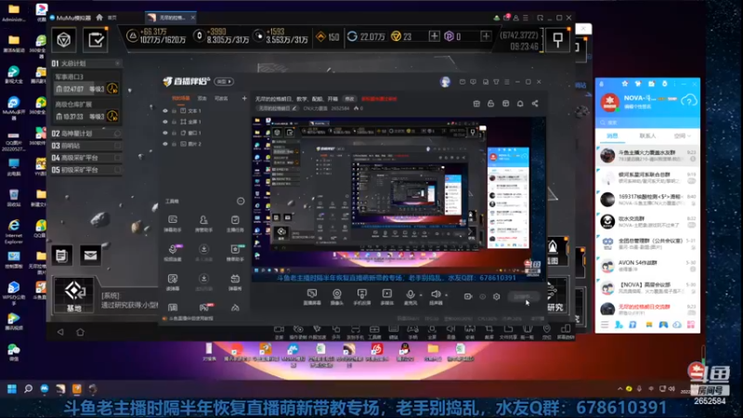Click the toolbox round more button
Screen dimensions: 743x418
click(x=241, y=202)
